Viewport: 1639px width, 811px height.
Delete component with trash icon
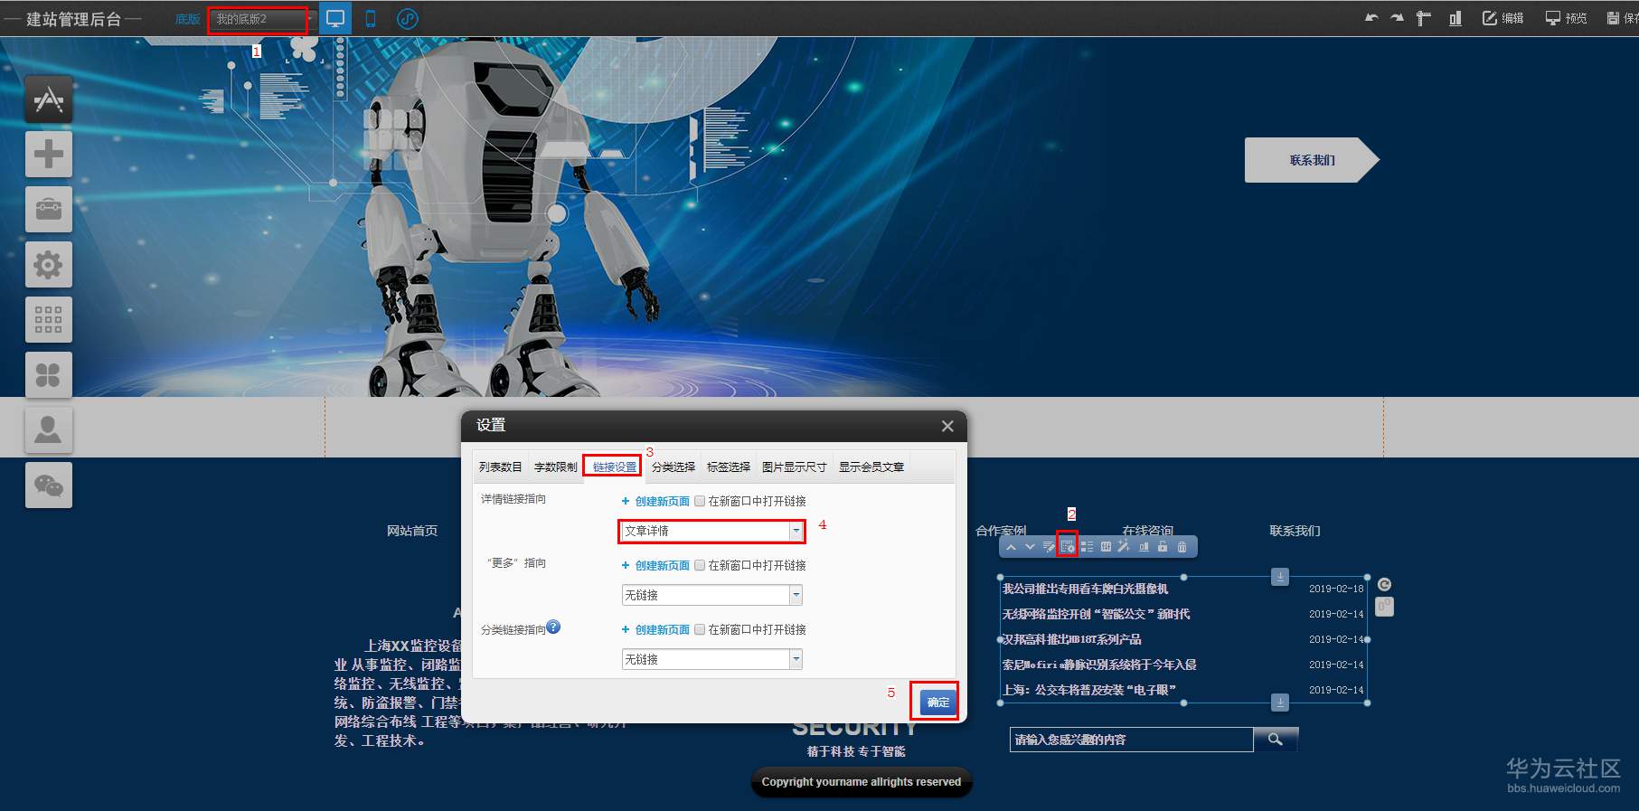tap(1182, 546)
